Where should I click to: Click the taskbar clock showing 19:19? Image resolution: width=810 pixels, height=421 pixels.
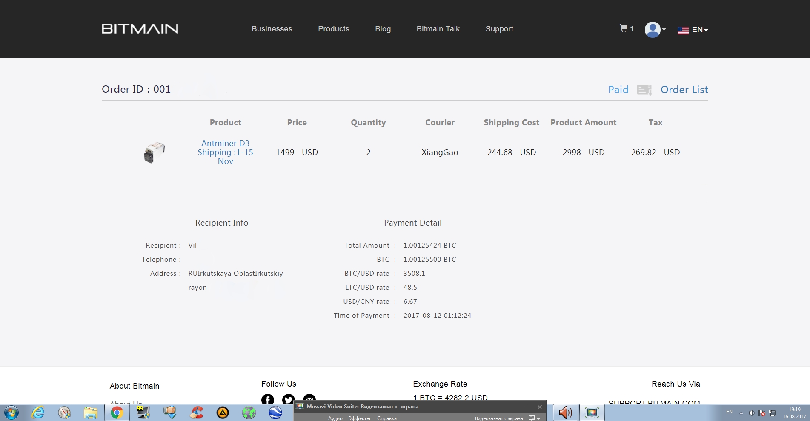coord(794,413)
